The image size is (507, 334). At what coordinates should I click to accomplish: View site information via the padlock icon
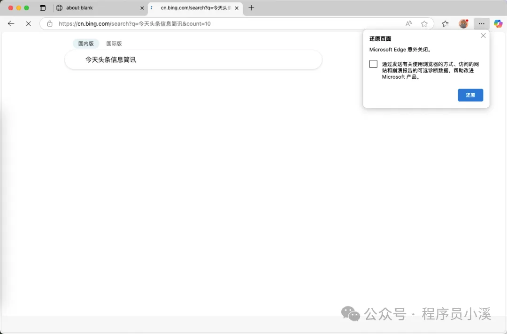[x=49, y=23]
